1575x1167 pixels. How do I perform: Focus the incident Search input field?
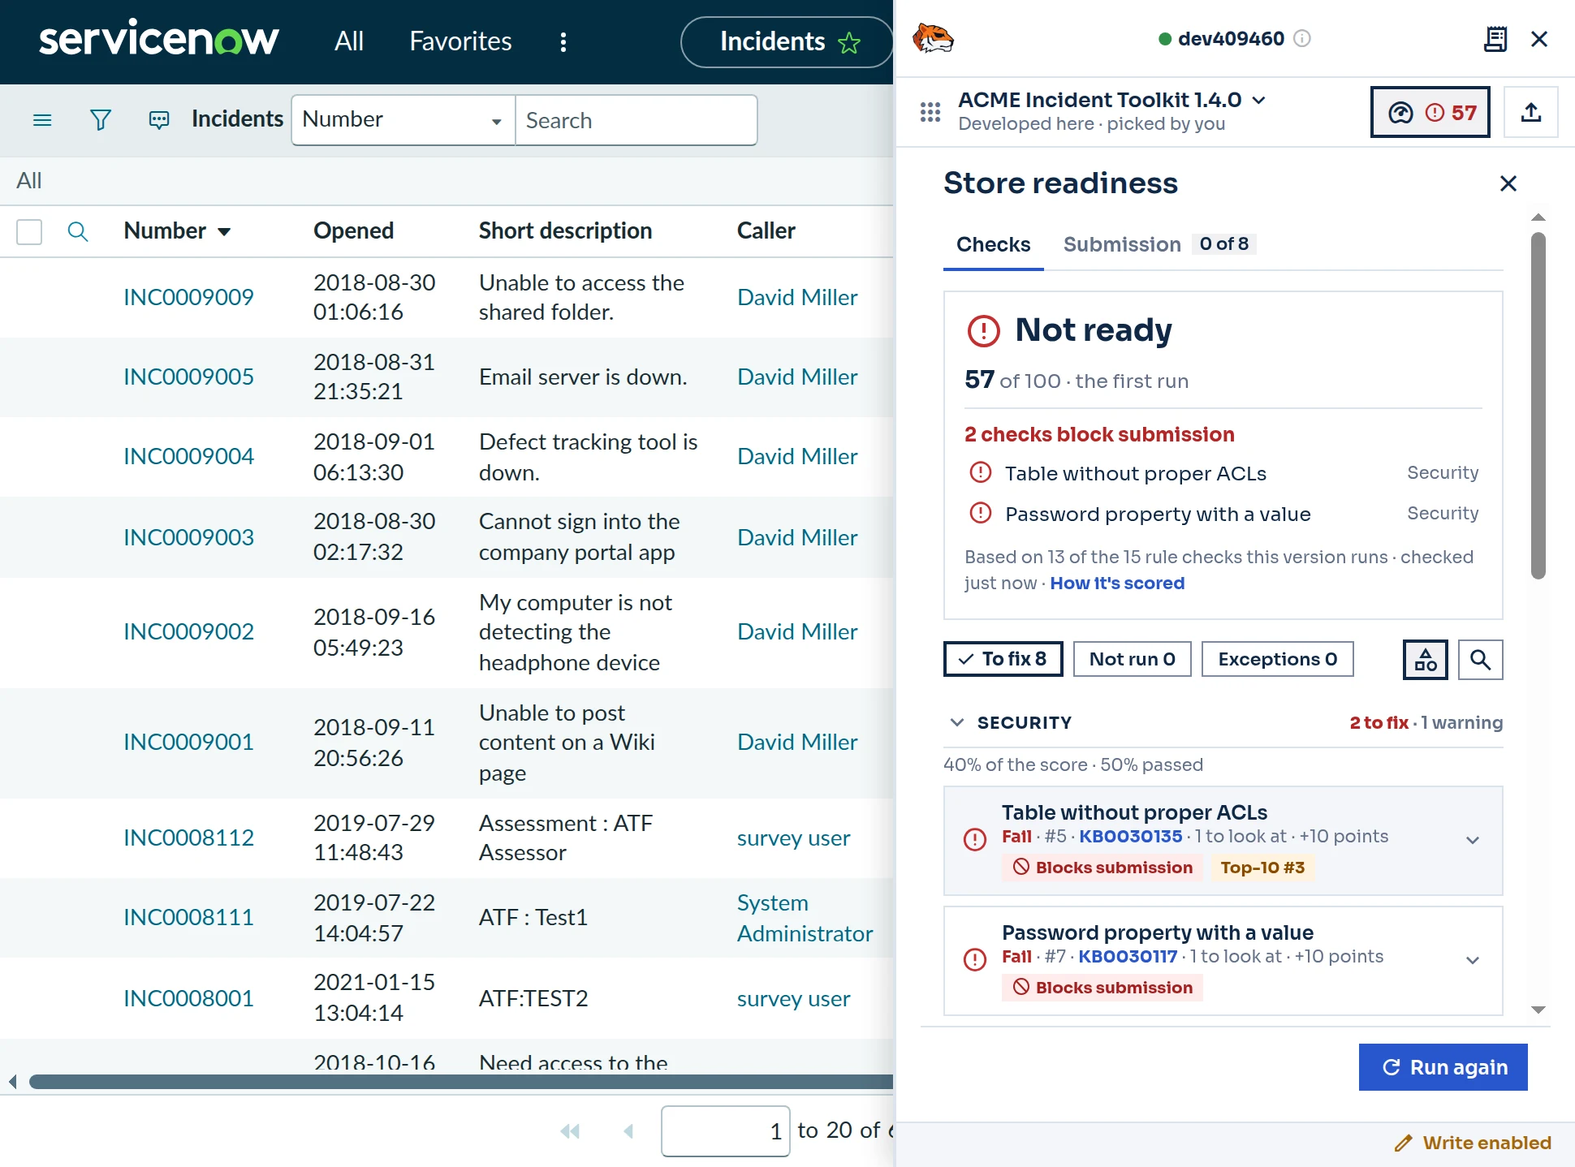coord(636,120)
